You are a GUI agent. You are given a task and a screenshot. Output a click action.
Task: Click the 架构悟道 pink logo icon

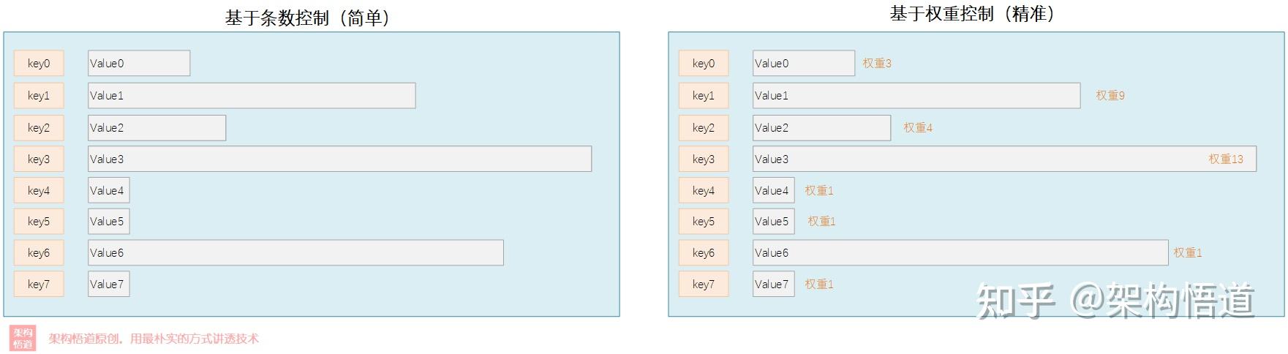23,338
